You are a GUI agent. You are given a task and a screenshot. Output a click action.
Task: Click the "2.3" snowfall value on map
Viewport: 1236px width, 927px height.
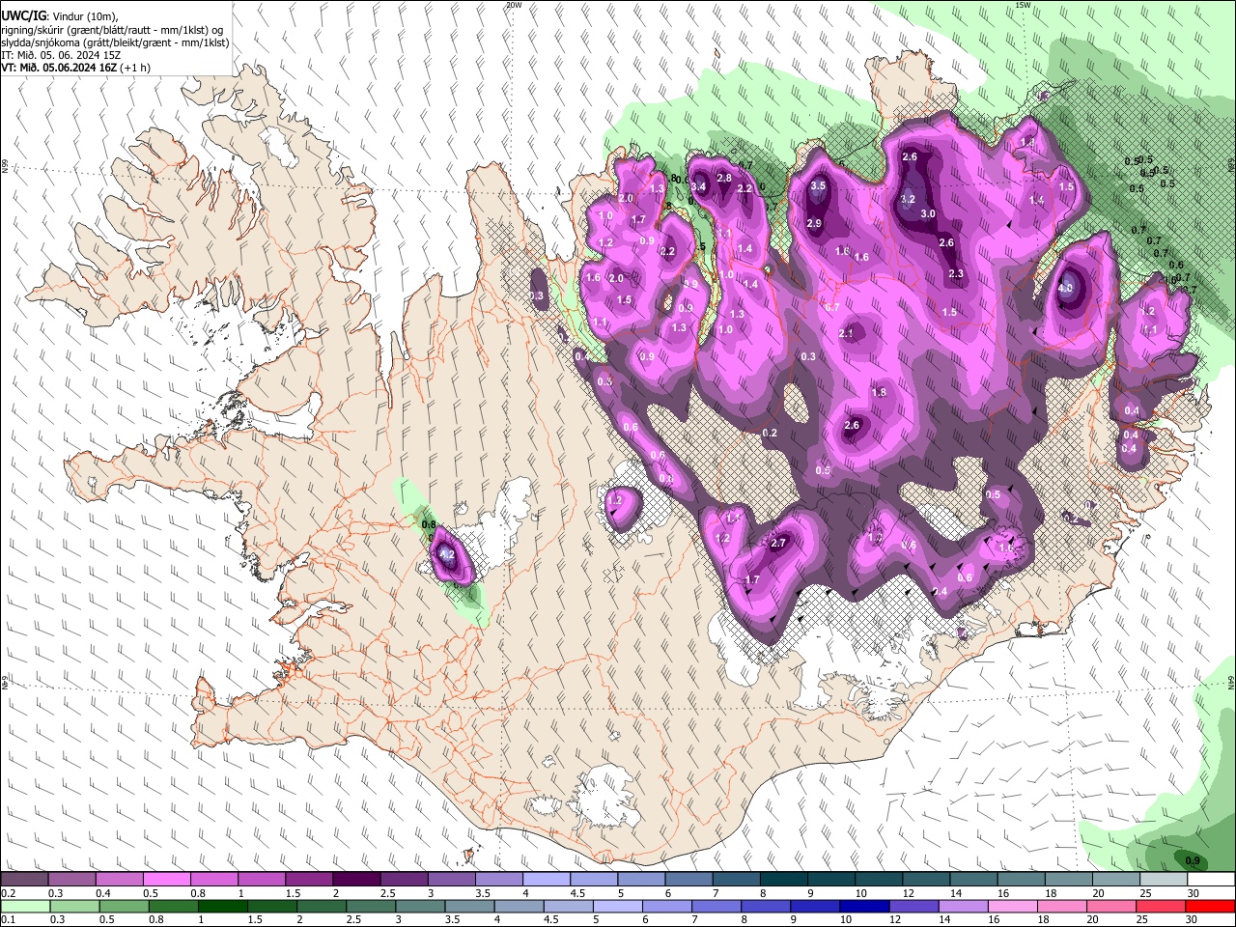[956, 274]
